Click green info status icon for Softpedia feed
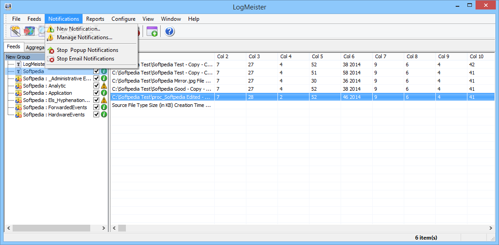The image size is (499, 245). click(x=104, y=71)
